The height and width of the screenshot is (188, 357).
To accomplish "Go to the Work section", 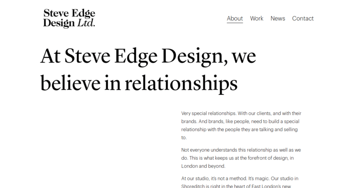I will pyautogui.click(x=256, y=19).
